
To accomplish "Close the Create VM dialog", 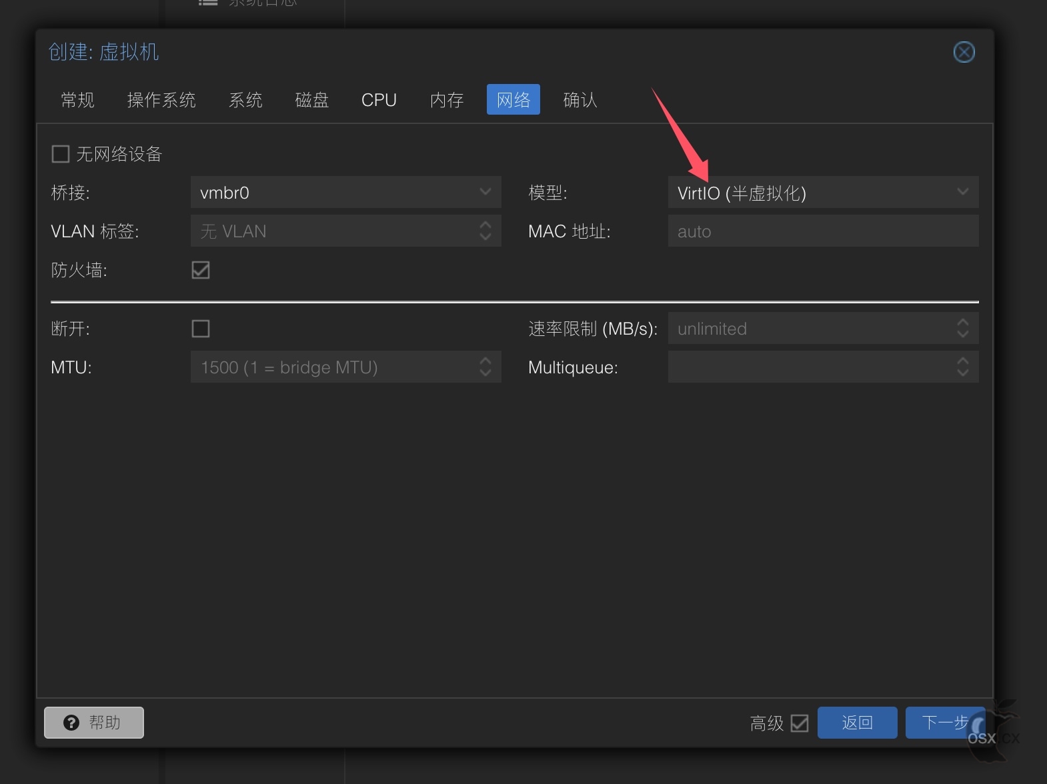I will tap(964, 52).
